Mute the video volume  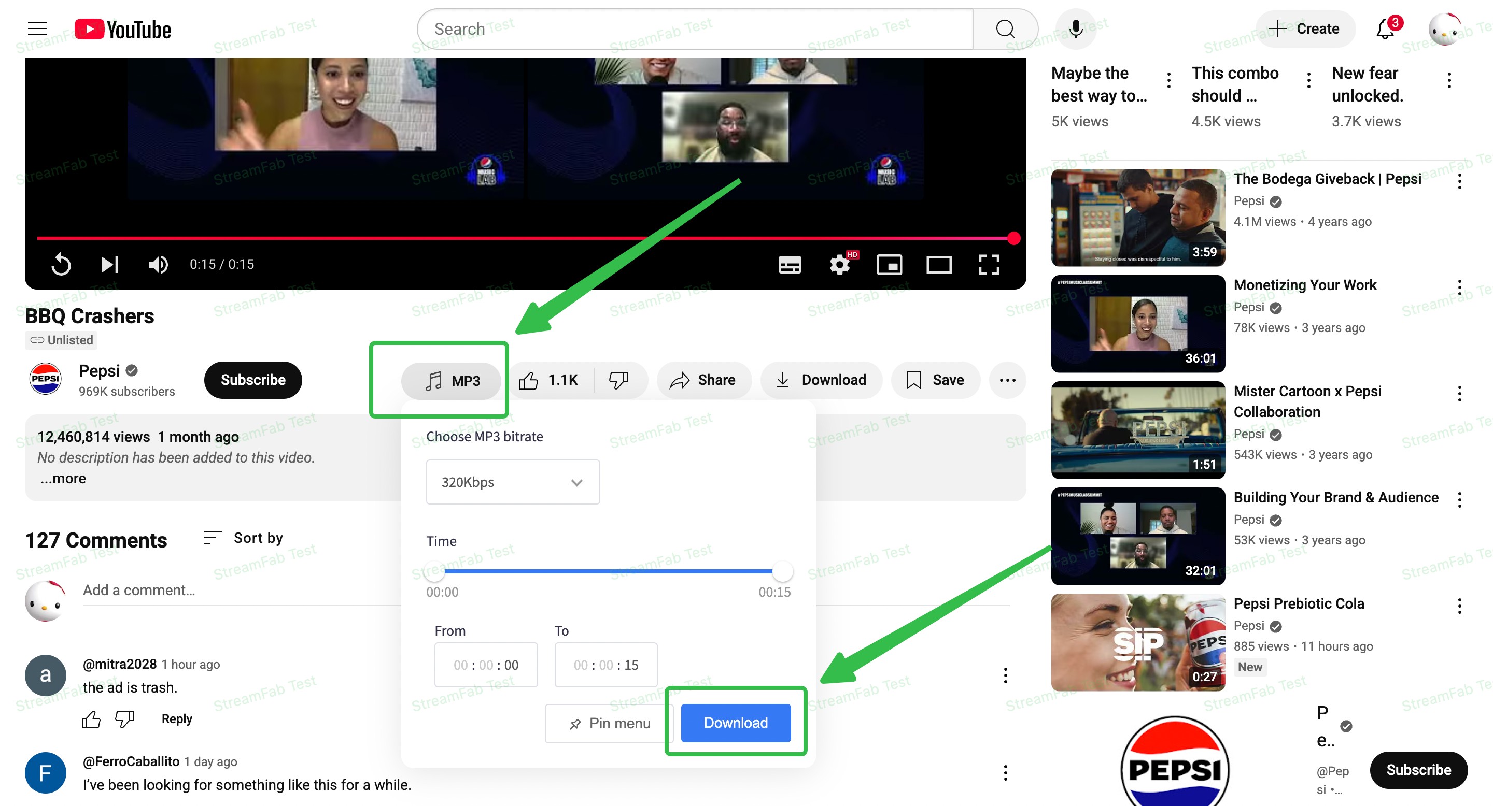(158, 265)
